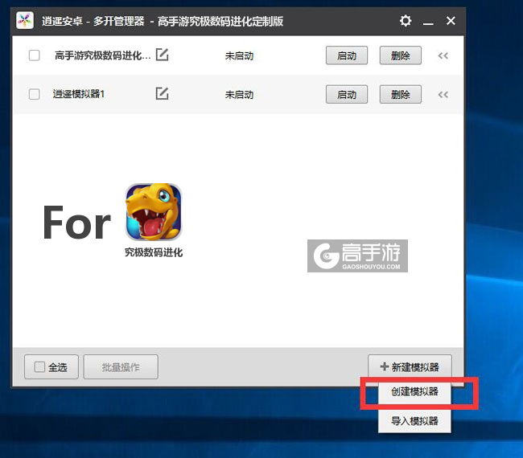
Task: Delete the 高手游究极数码进化 emulator
Action: point(400,55)
